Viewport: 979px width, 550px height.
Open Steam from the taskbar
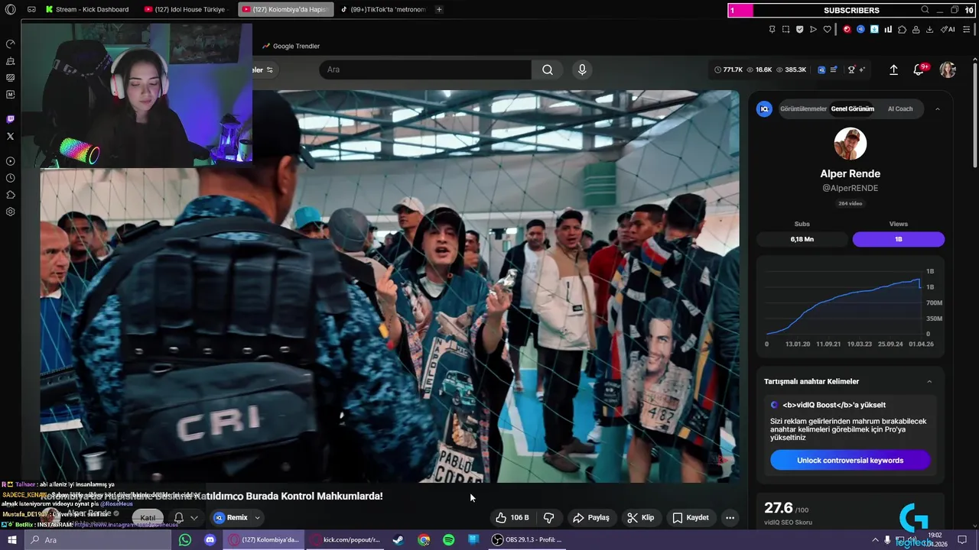[398, 539]
